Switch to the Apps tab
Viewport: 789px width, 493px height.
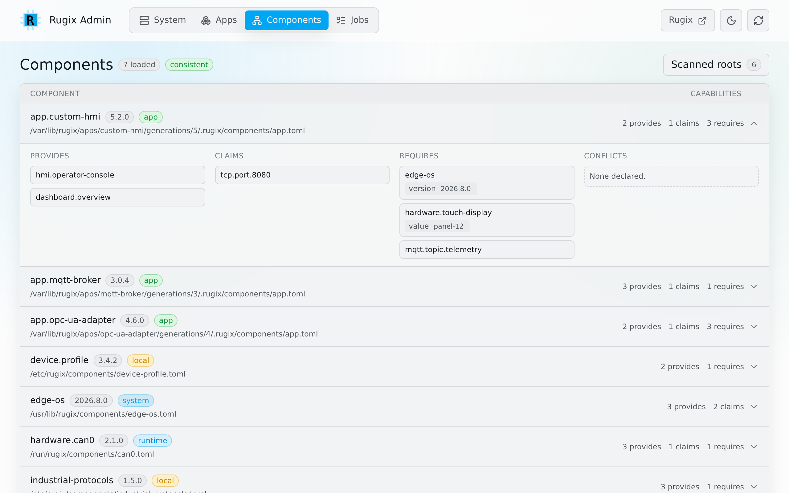coord(219,20)
